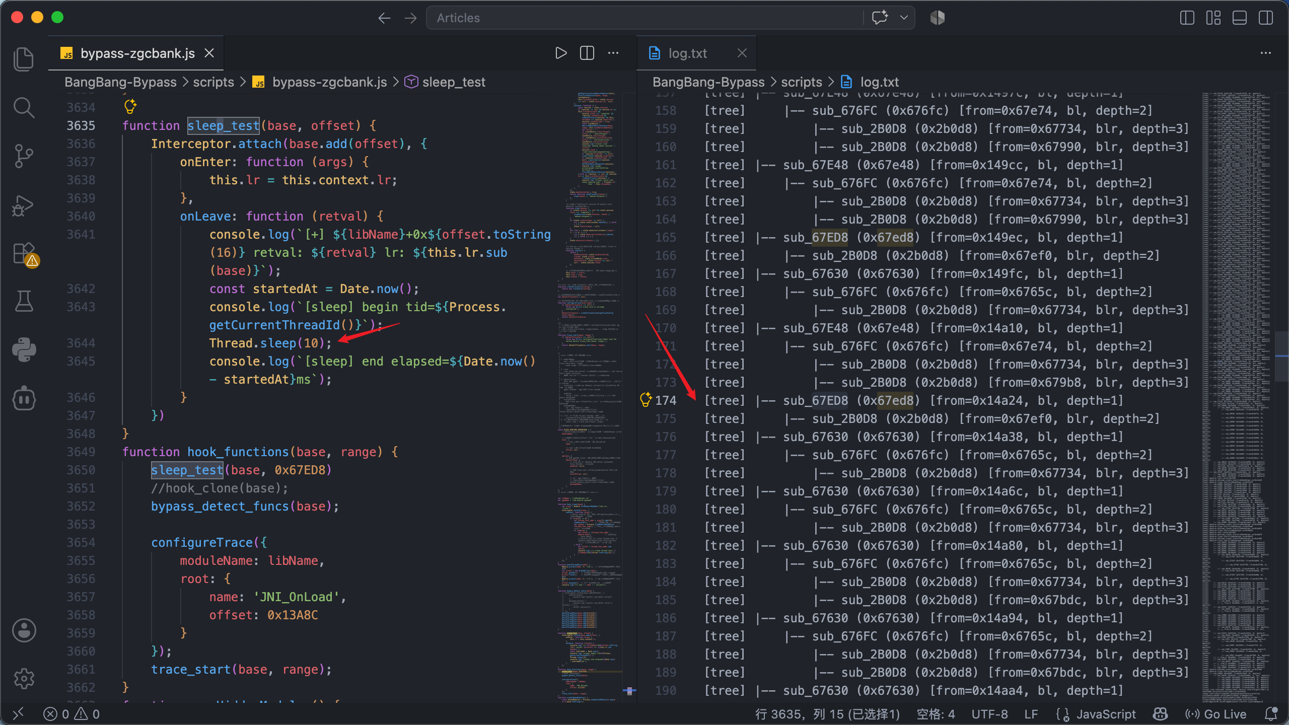Close the bypass-zgcbank.js tab

pyautogui.click(x=209, y=53)
